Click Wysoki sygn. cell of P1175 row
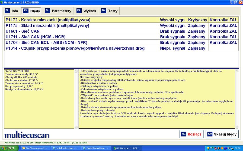Screen dimensions: 243x151 173,26
